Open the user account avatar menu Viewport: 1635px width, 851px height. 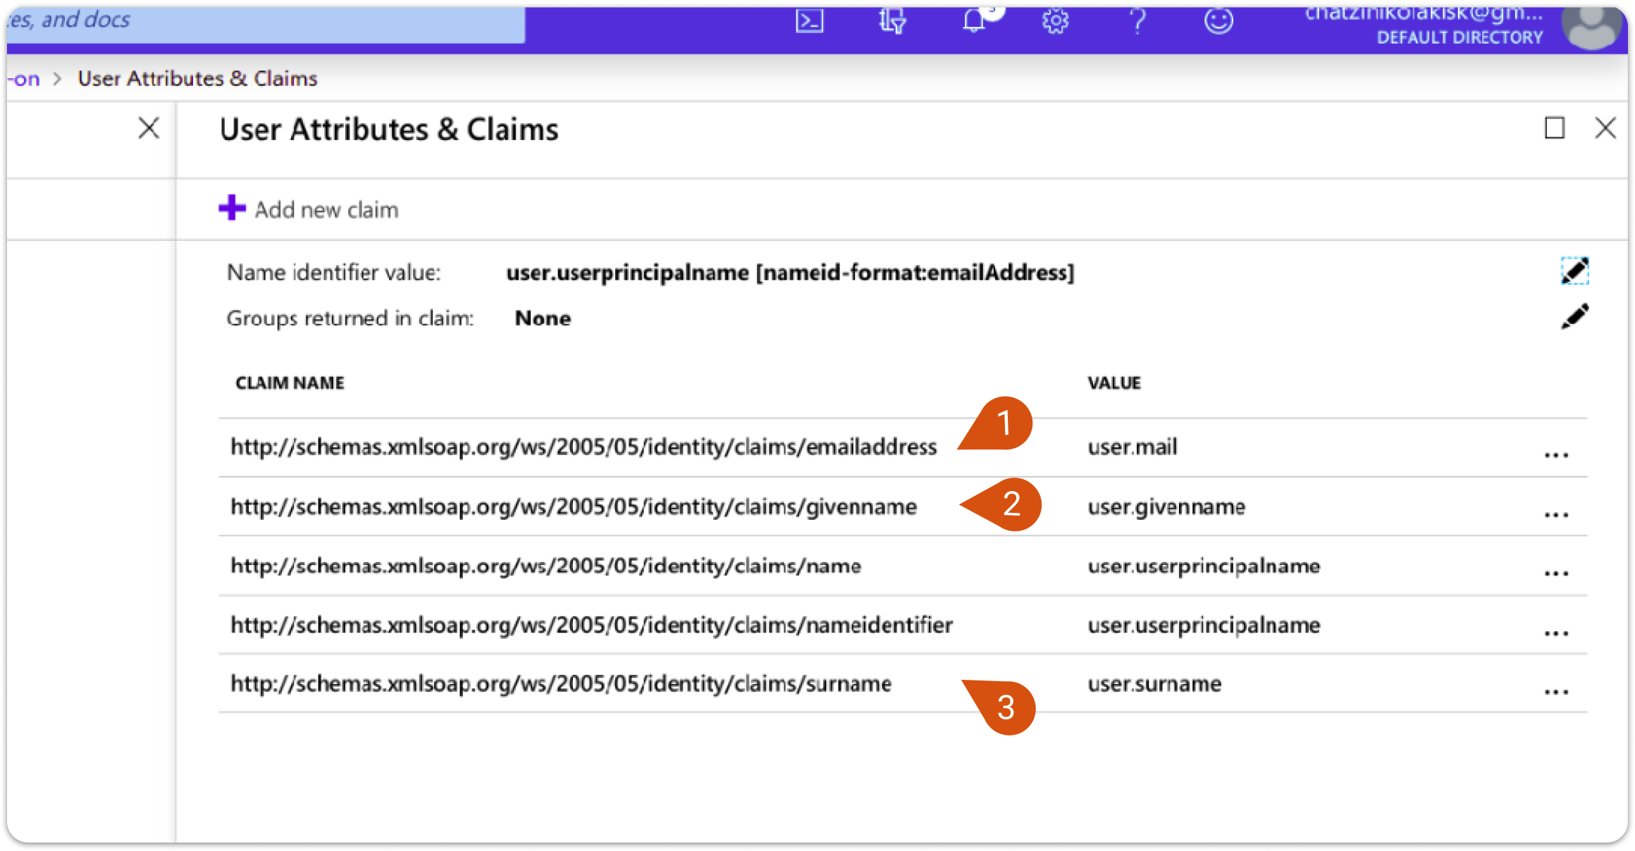click(x=1591, y=27)
